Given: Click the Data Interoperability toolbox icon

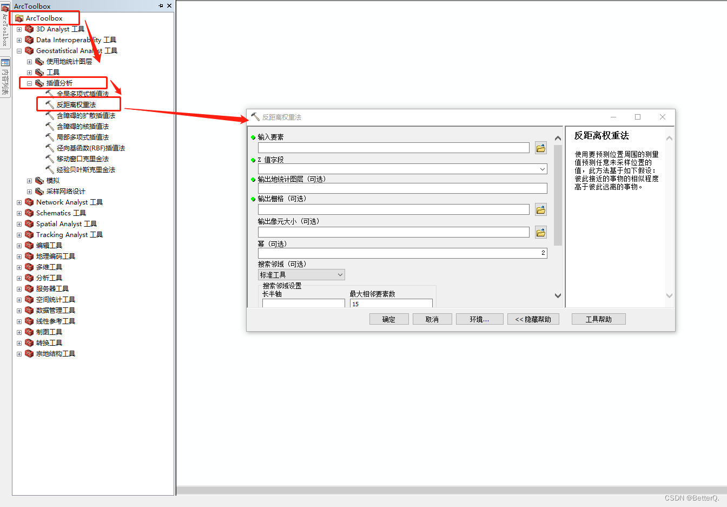Looking at the screenshot, I should point(29,40).
